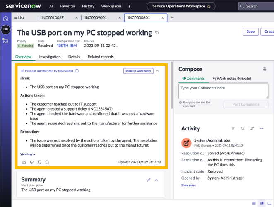274x207 pixels.
Task: Click the Resolved state value
Action: [x=45, y=46]
